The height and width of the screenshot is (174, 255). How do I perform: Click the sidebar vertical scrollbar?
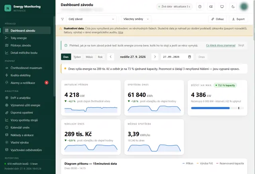[x=54, y=56]
